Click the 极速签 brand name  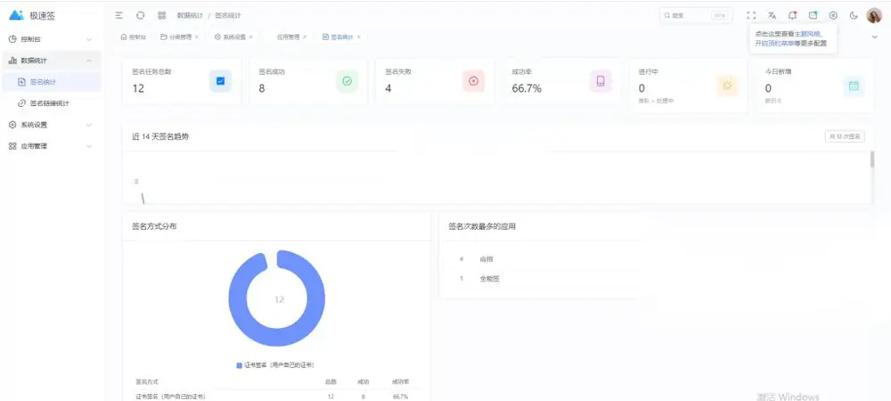(43, 16)
